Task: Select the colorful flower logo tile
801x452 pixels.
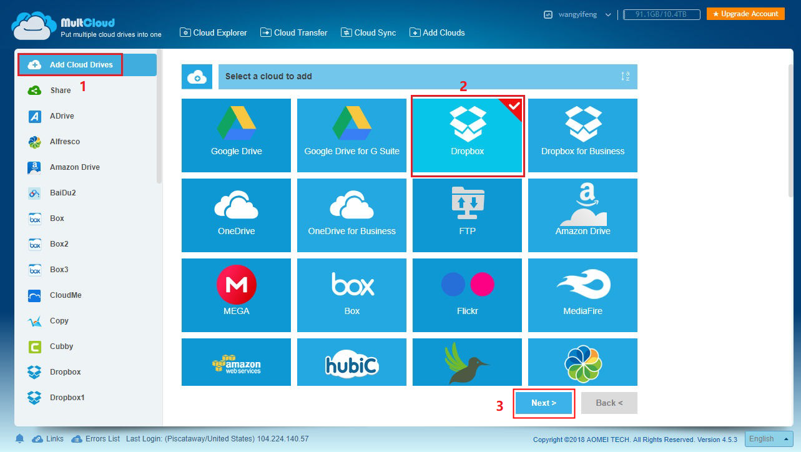Action: coord(582,362)
